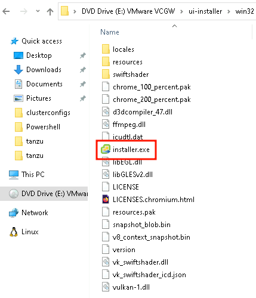Unpin Pictures using its pin icon
Image resolution: width=256 pixels, height=298 pixels.
click(x=83, y=98)
